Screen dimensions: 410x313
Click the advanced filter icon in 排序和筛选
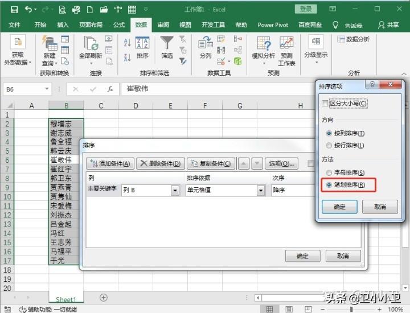tap(183, 61)
